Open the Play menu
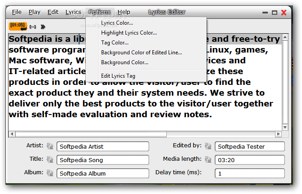This screenshot has width=302, height=194. [35, 12]
